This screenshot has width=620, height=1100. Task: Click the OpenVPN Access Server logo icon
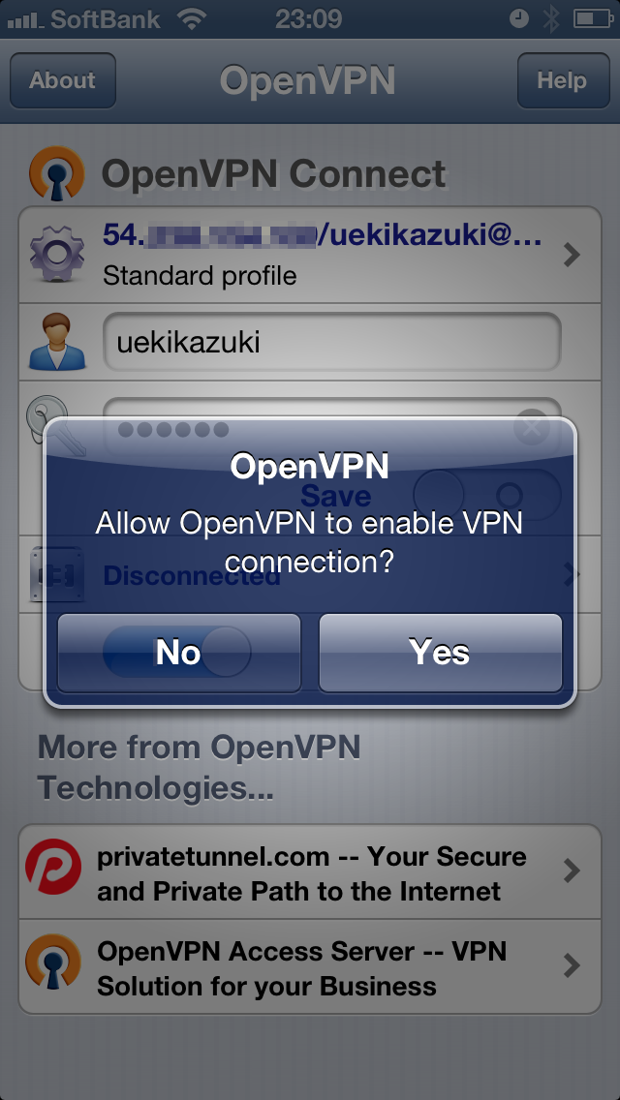[53, 966]
